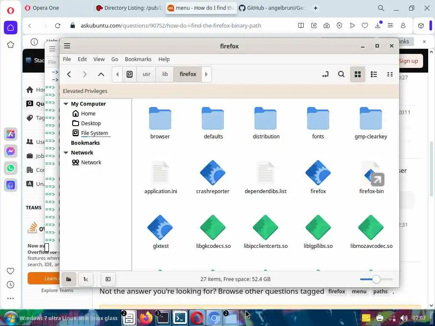Screen dimensions: 435x326
Task: Open the browser folder
Action: 160,123
